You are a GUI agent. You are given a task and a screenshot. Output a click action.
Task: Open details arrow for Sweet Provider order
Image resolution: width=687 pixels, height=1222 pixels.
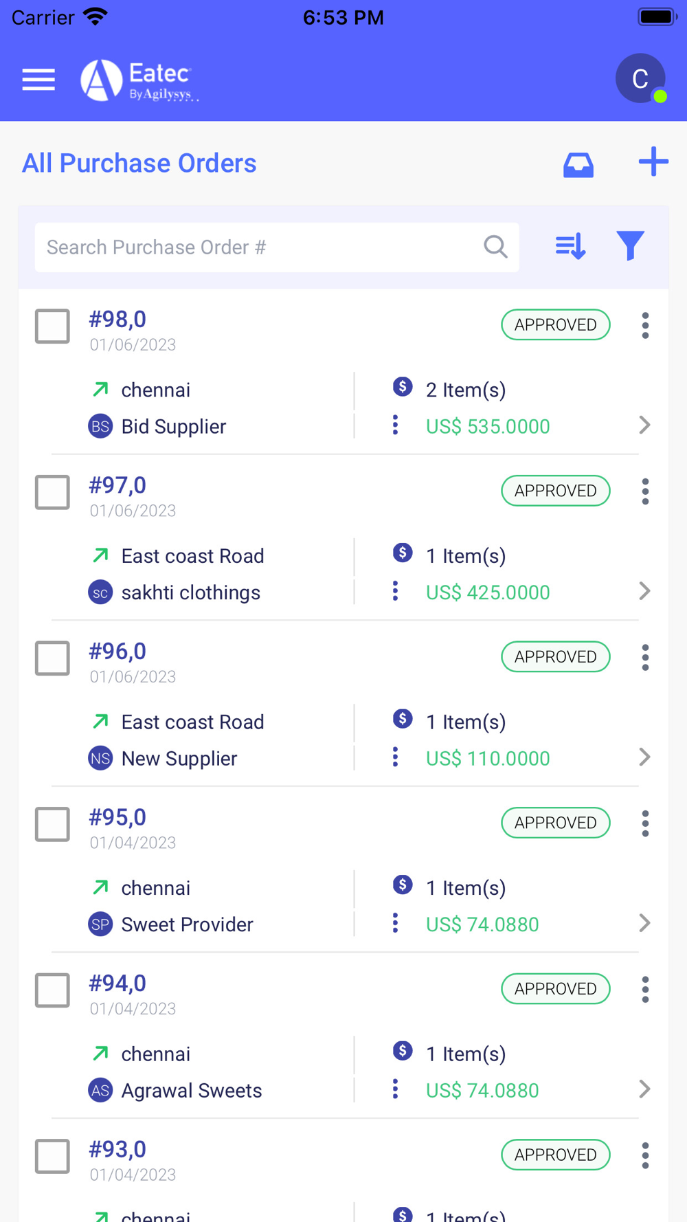point(644,923)
